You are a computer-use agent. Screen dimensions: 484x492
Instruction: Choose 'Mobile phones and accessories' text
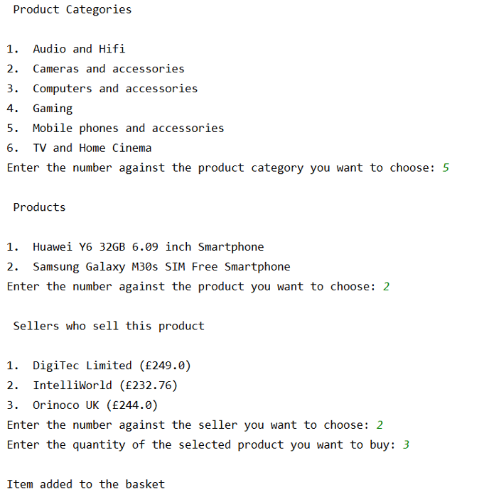click(128, 129)
